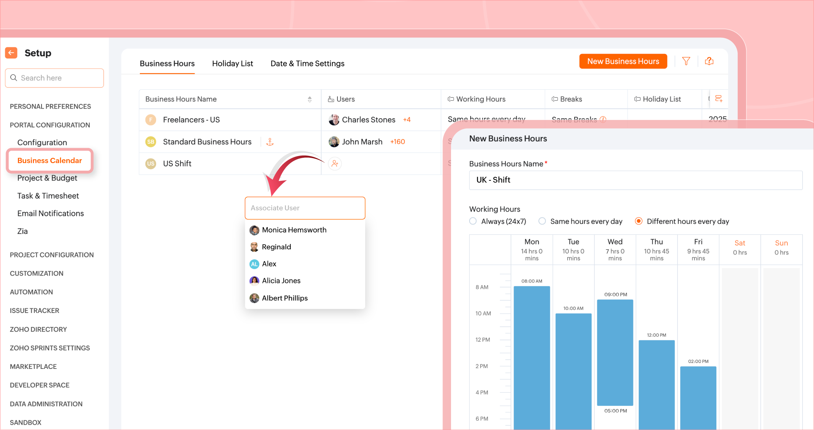This screenshot has height=430, width=814.
Task: Click the export icon next to filter
Action: point(709,61)
